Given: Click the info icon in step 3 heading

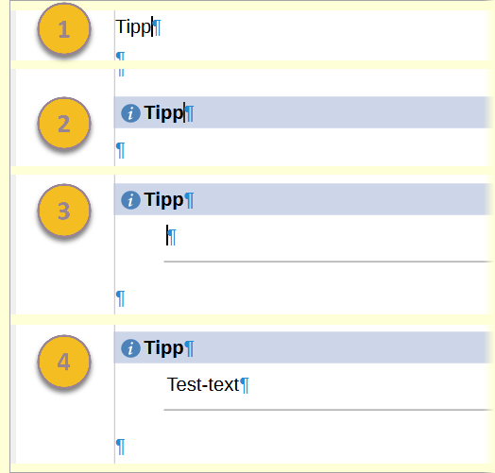Looking at the screenshot, I should pos(130,200).
